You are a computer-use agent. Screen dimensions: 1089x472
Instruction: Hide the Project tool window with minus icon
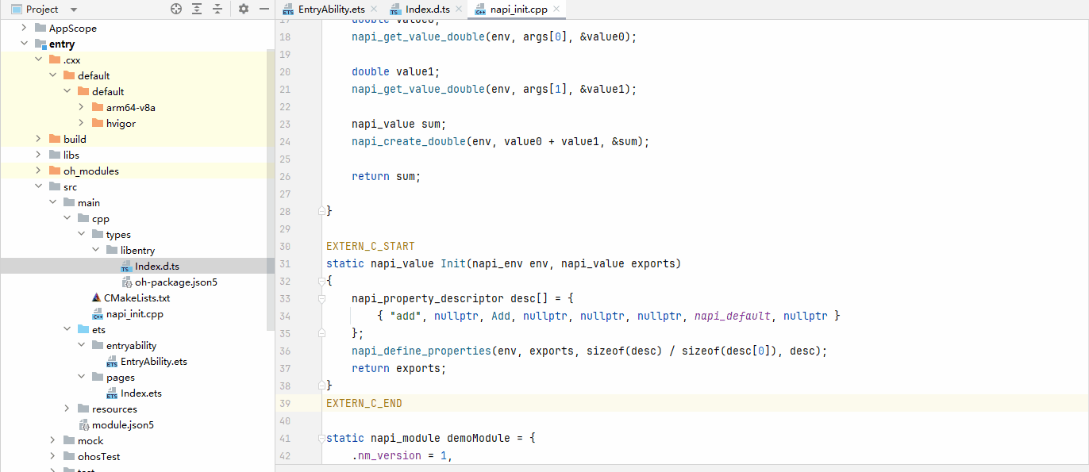(x=265, y=9)
